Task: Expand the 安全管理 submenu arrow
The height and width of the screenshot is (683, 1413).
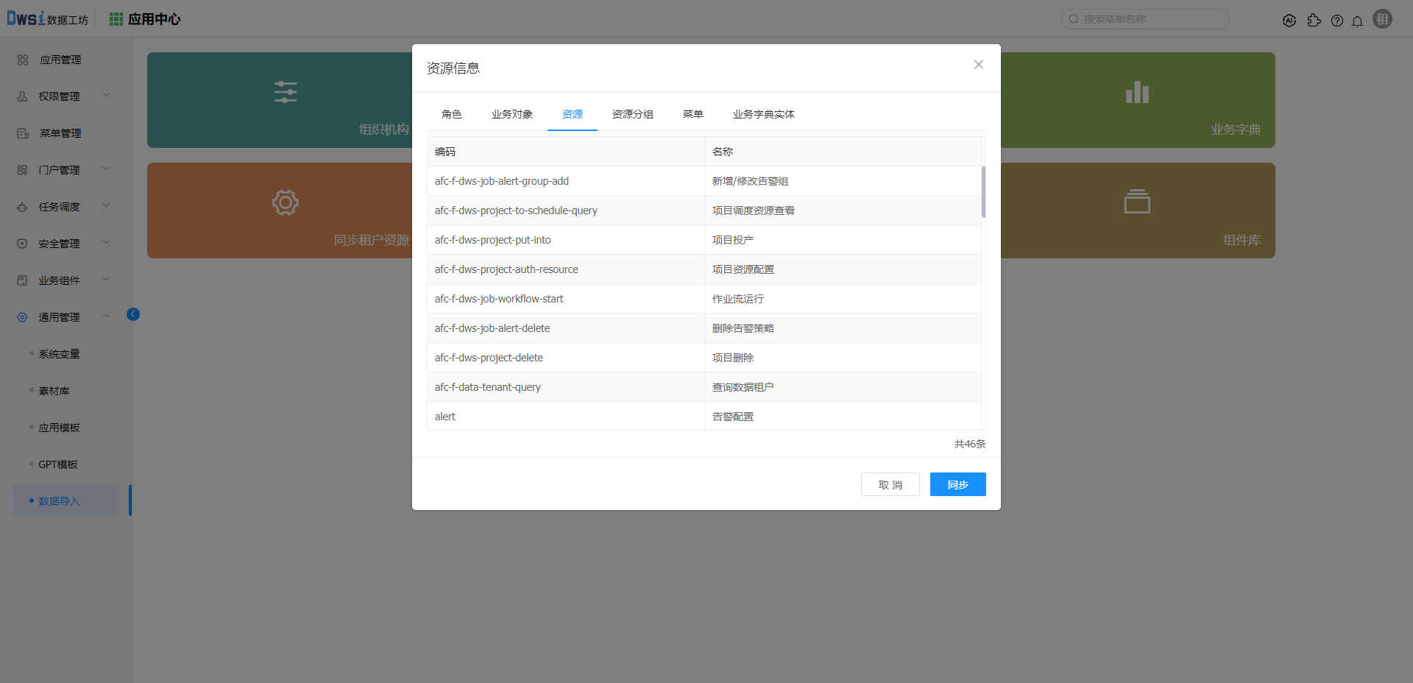Action: (x=106, y=242)
